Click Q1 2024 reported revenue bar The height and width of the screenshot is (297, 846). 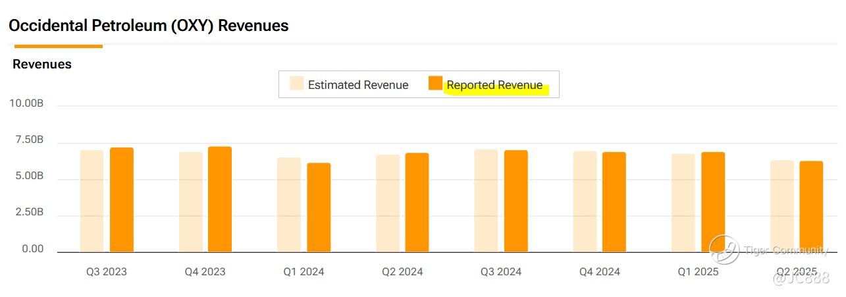point(319,207)
